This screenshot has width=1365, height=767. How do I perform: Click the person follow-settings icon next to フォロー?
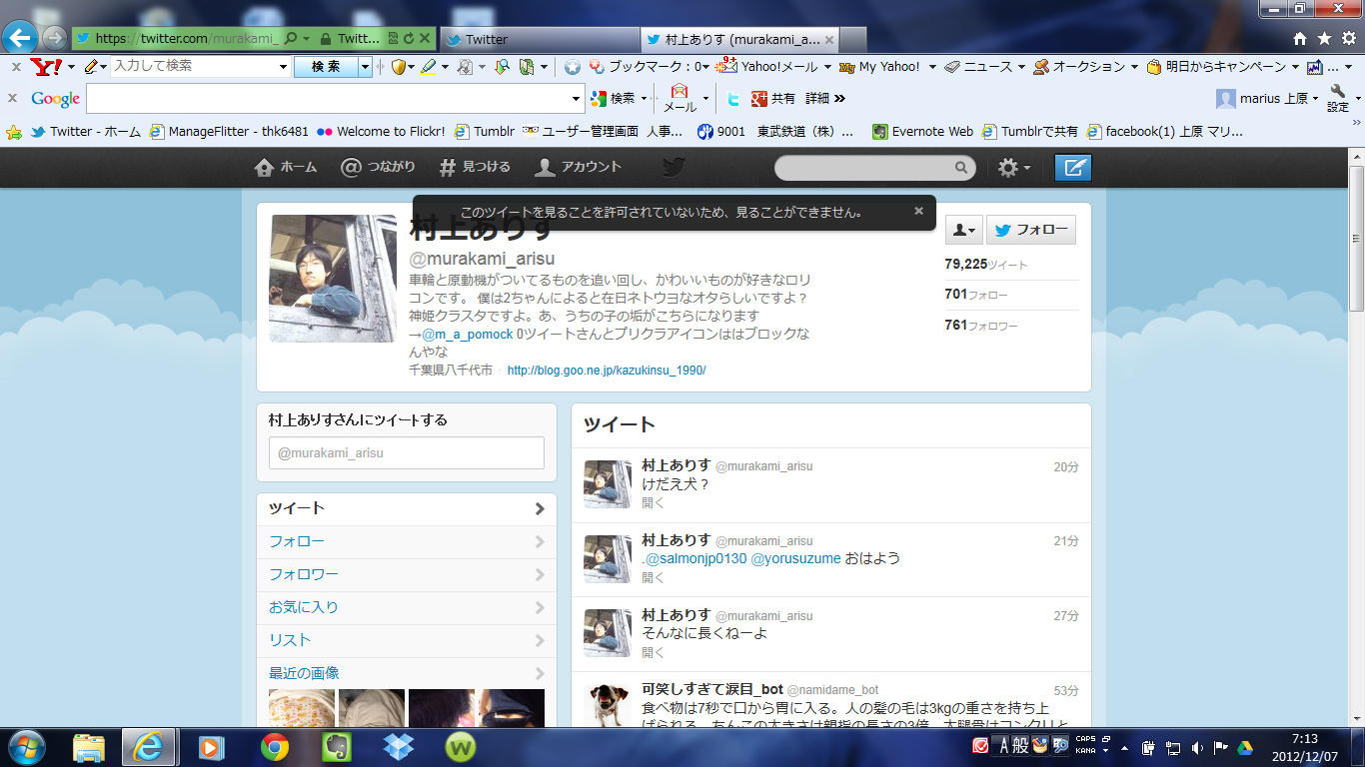pyautogui.click(x=962, y=229)
